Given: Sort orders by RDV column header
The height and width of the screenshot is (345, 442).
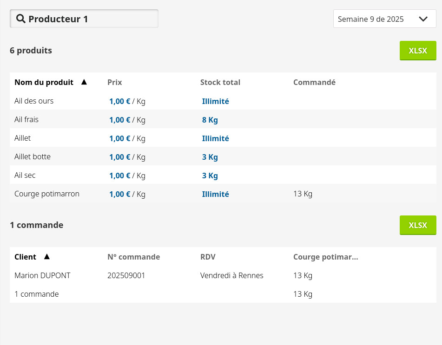Looking at the screenshot, I should click(x=208, y=257).
